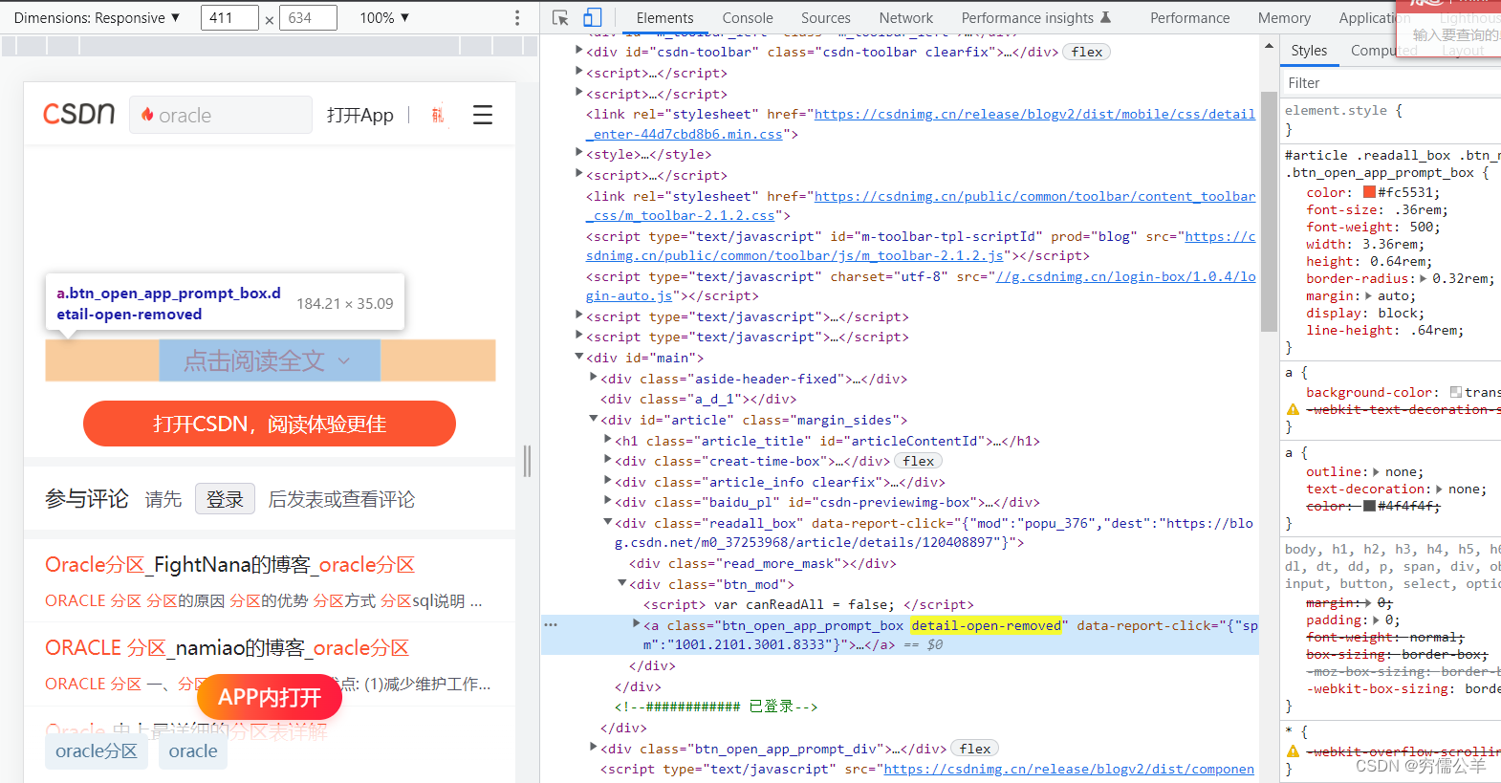Open Oracle分区_FightNana的博客 article link
1501x783 pixels.
click(229, 564)
